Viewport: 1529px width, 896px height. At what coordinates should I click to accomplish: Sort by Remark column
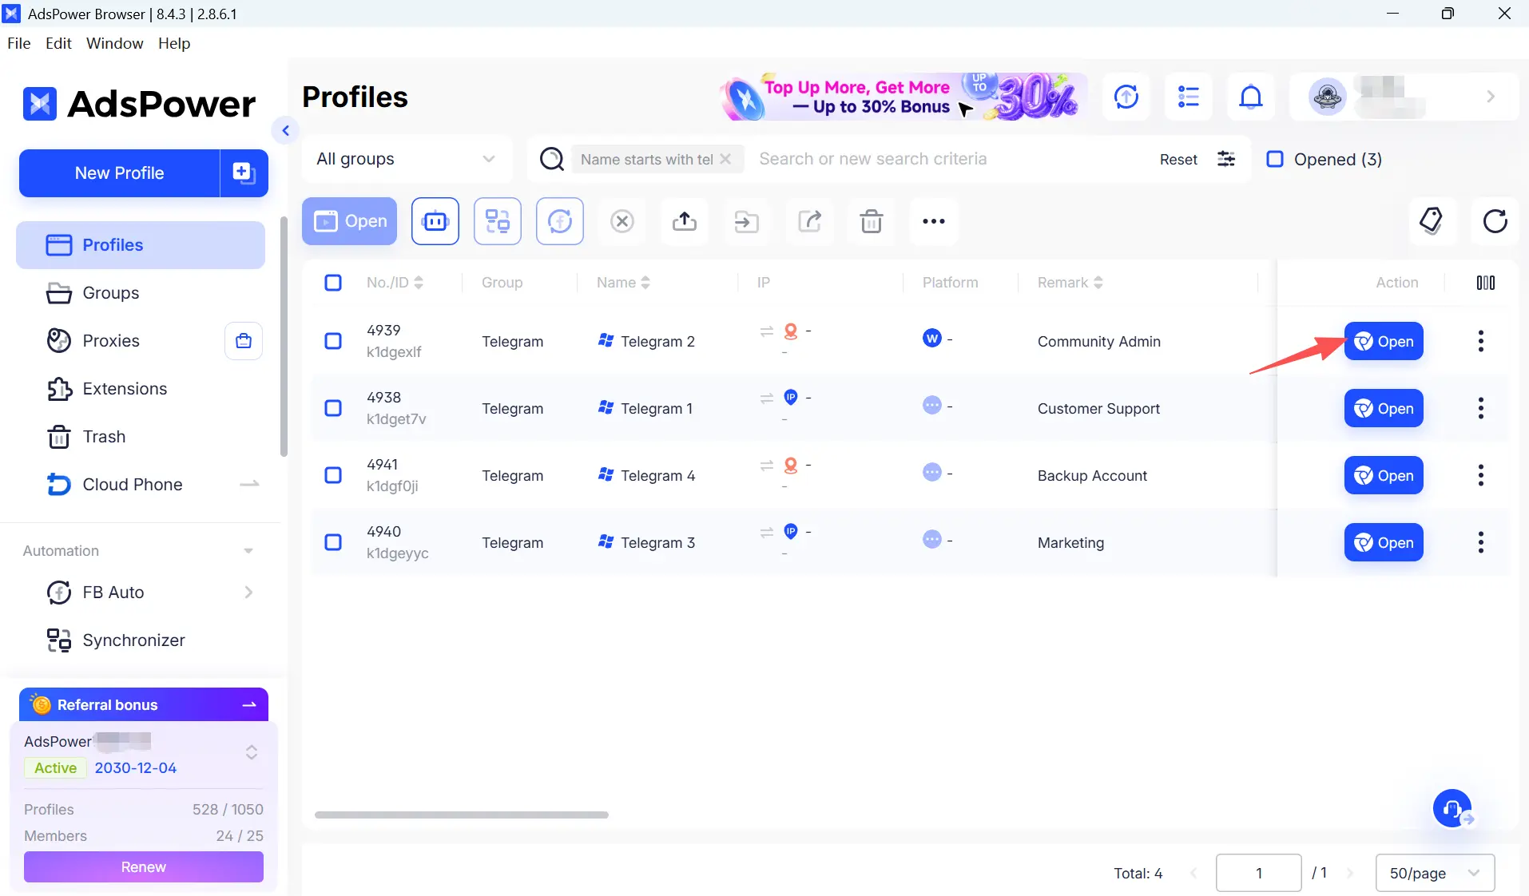[x=1098, y=283]
